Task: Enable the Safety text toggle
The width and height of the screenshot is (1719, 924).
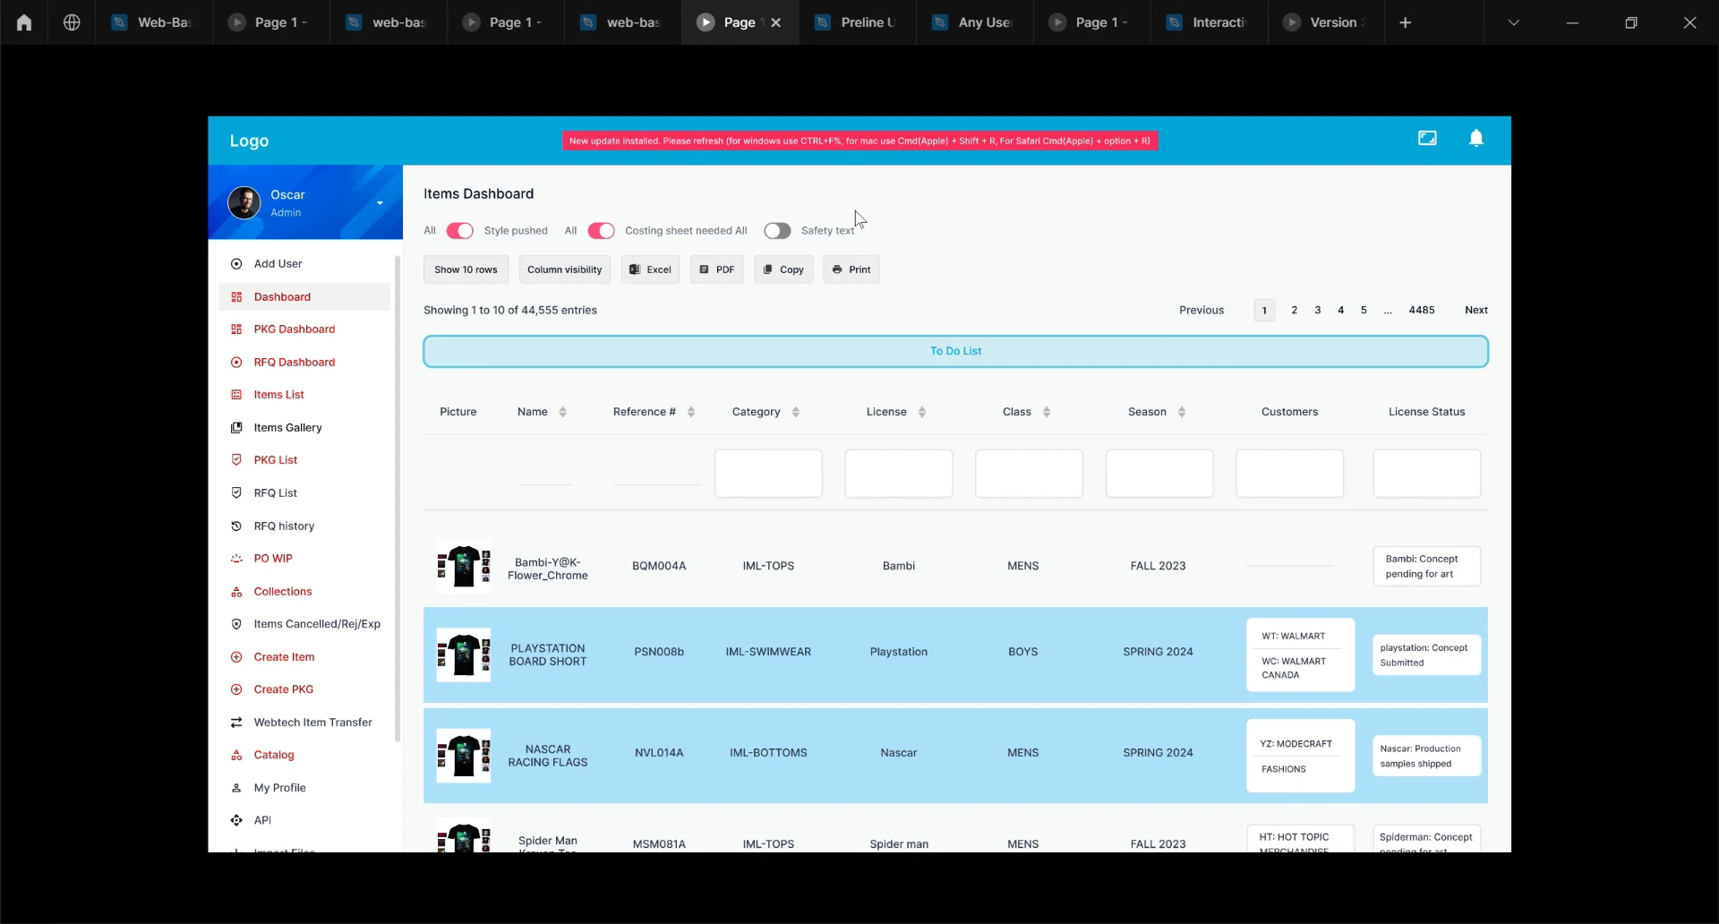Action: tap(776, 231)
